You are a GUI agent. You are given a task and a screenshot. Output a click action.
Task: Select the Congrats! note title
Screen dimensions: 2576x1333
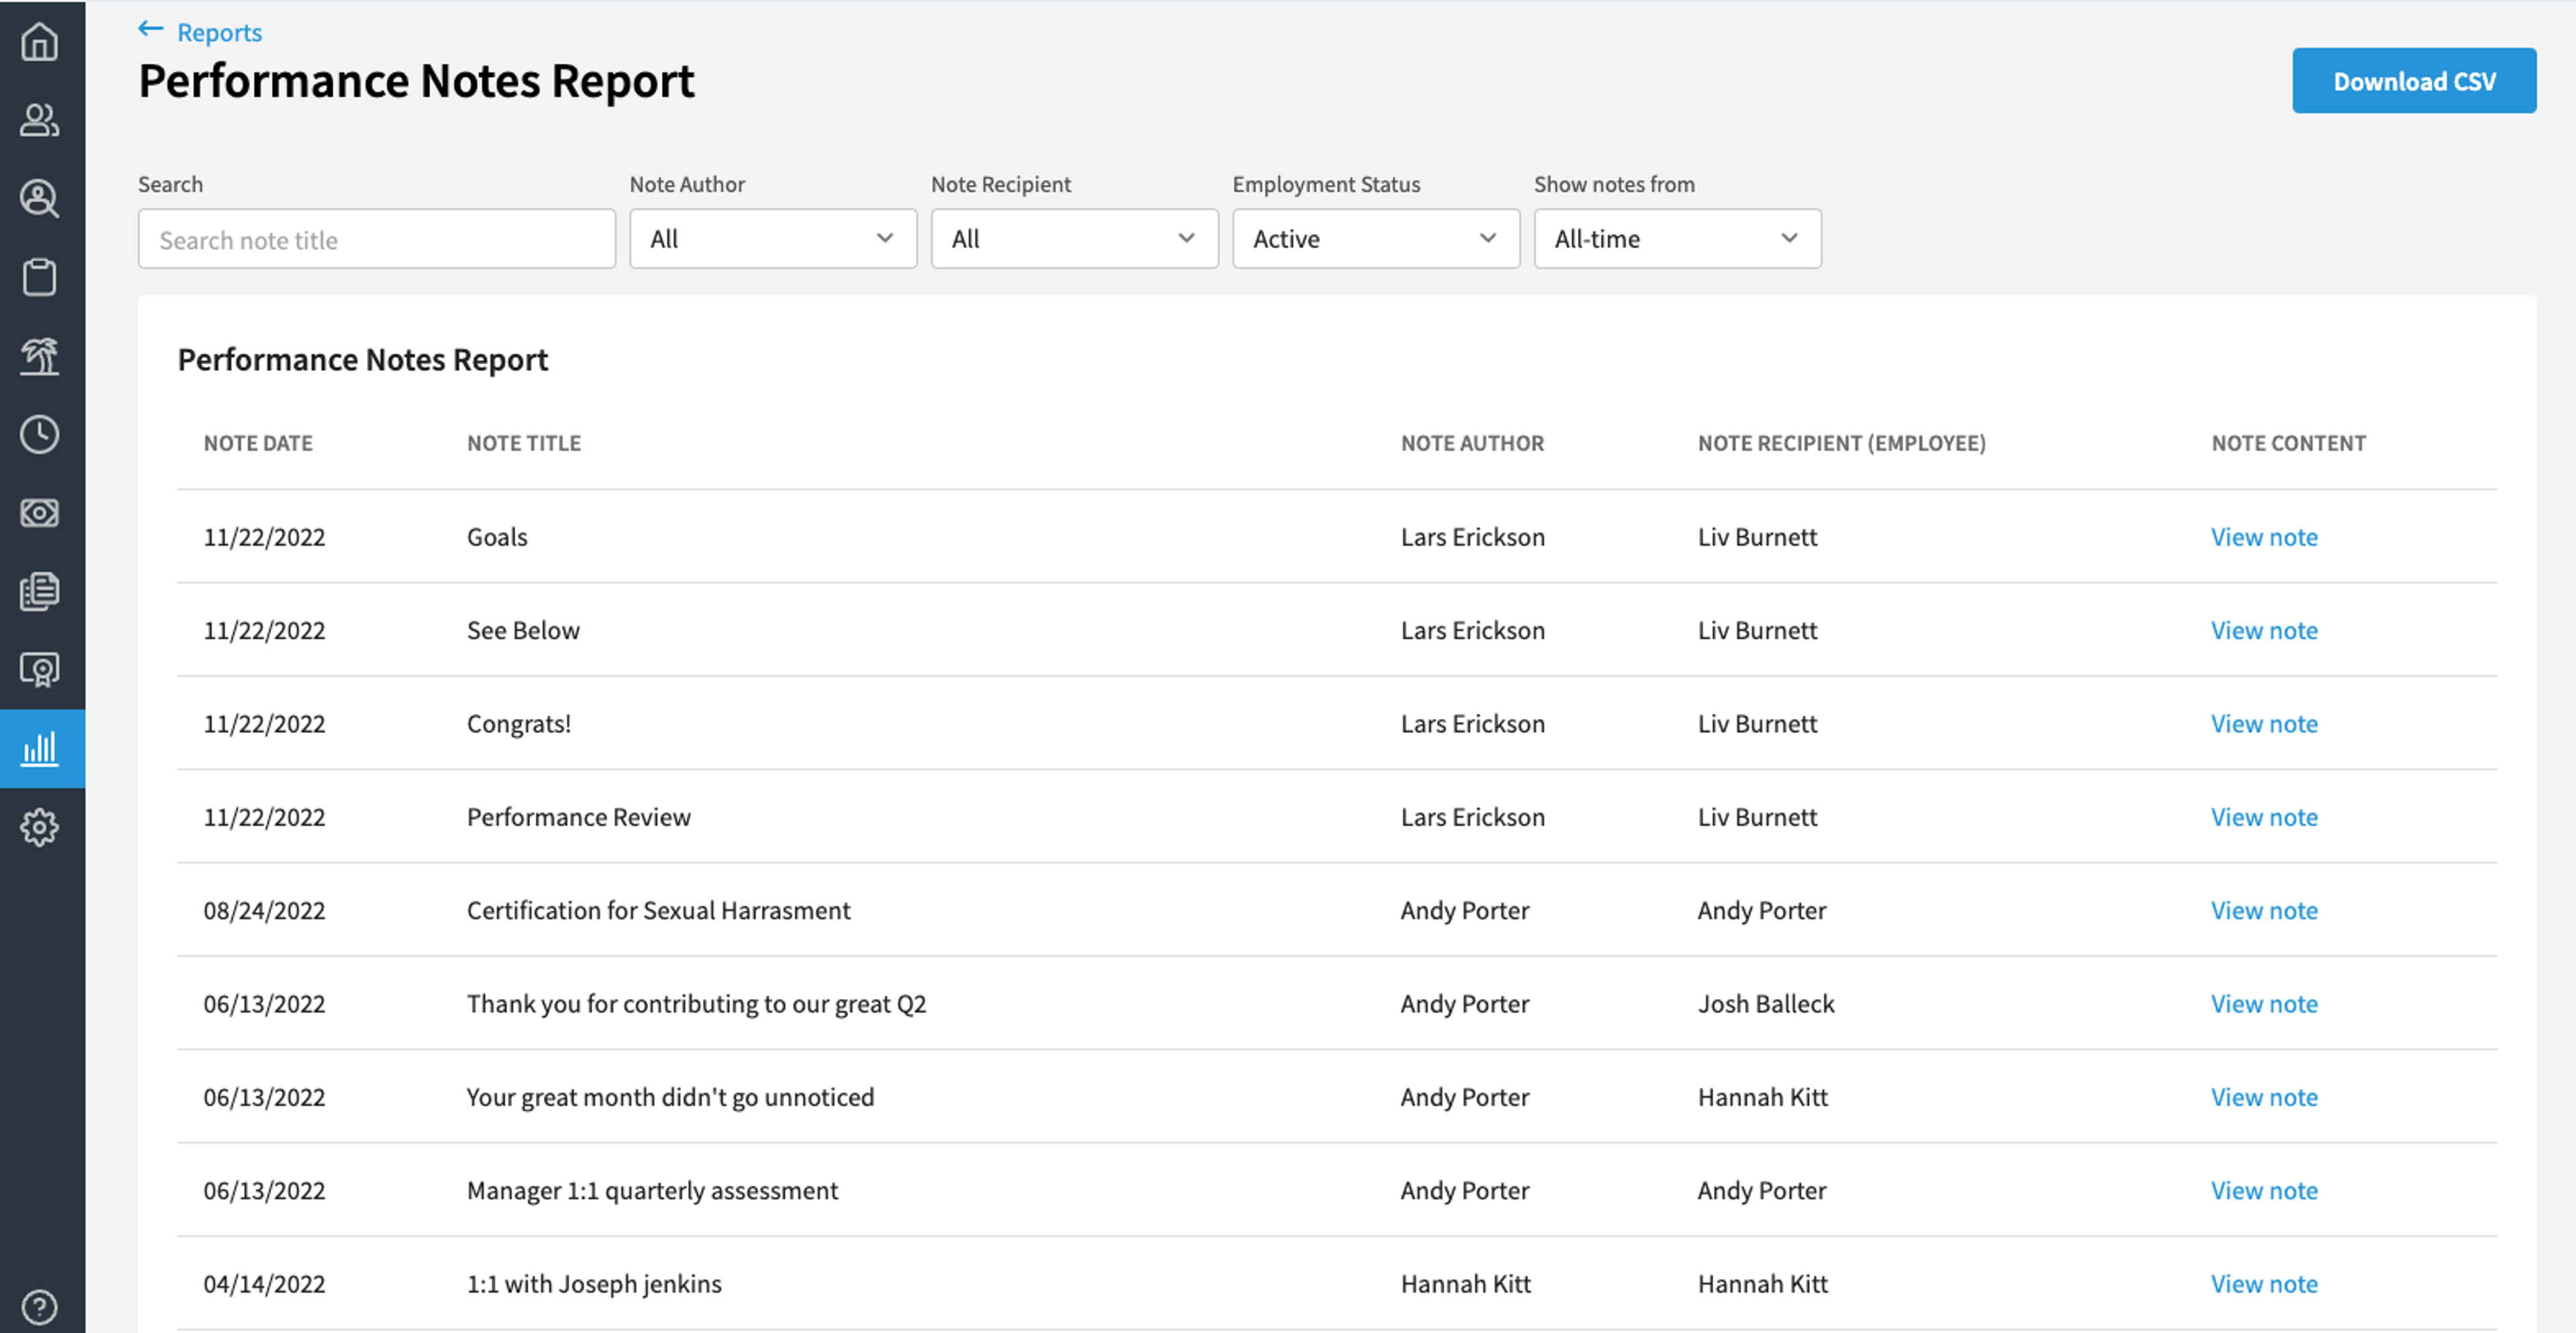(x=519, y=723)
